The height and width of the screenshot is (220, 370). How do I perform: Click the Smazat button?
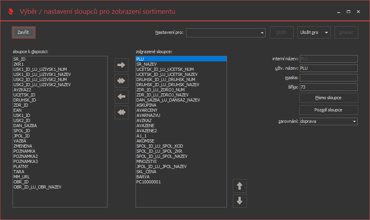tap(346, 32)
